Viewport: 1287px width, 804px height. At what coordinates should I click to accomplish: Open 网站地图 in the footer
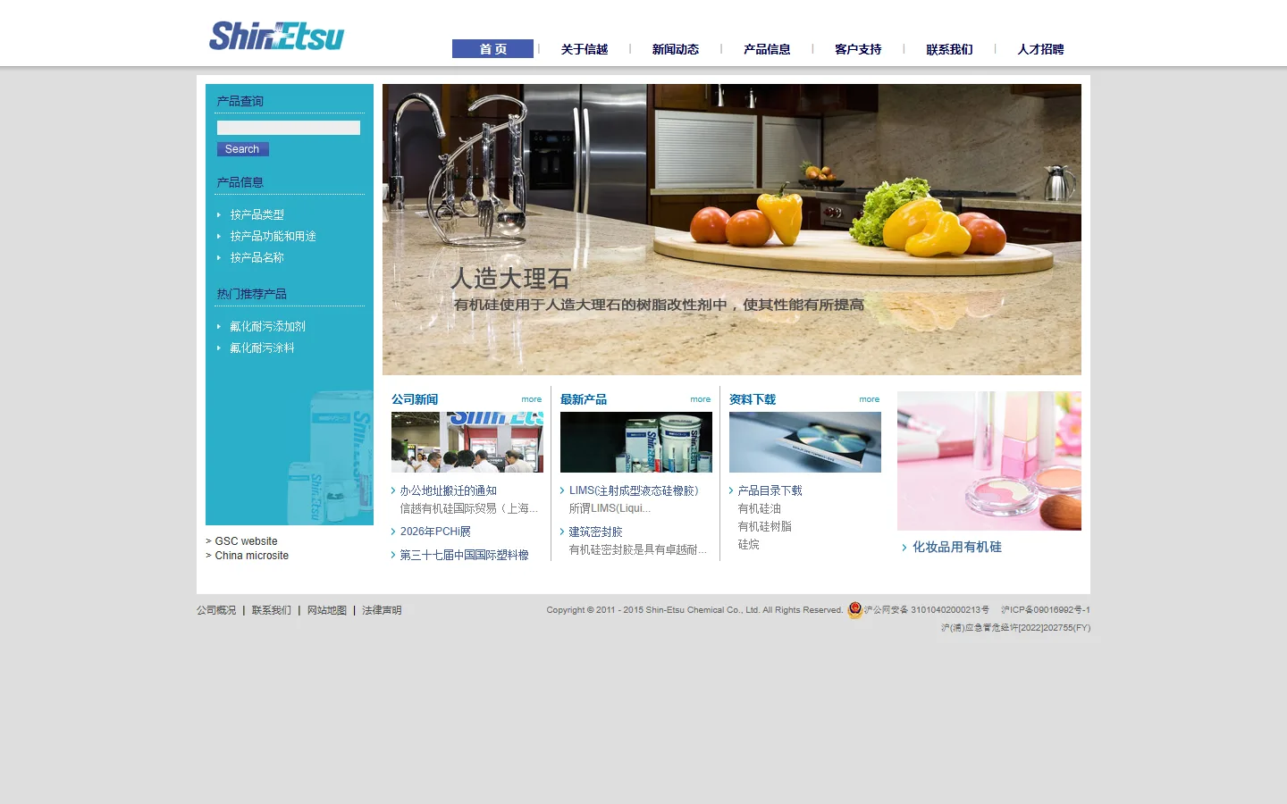[x=327, y=610]
